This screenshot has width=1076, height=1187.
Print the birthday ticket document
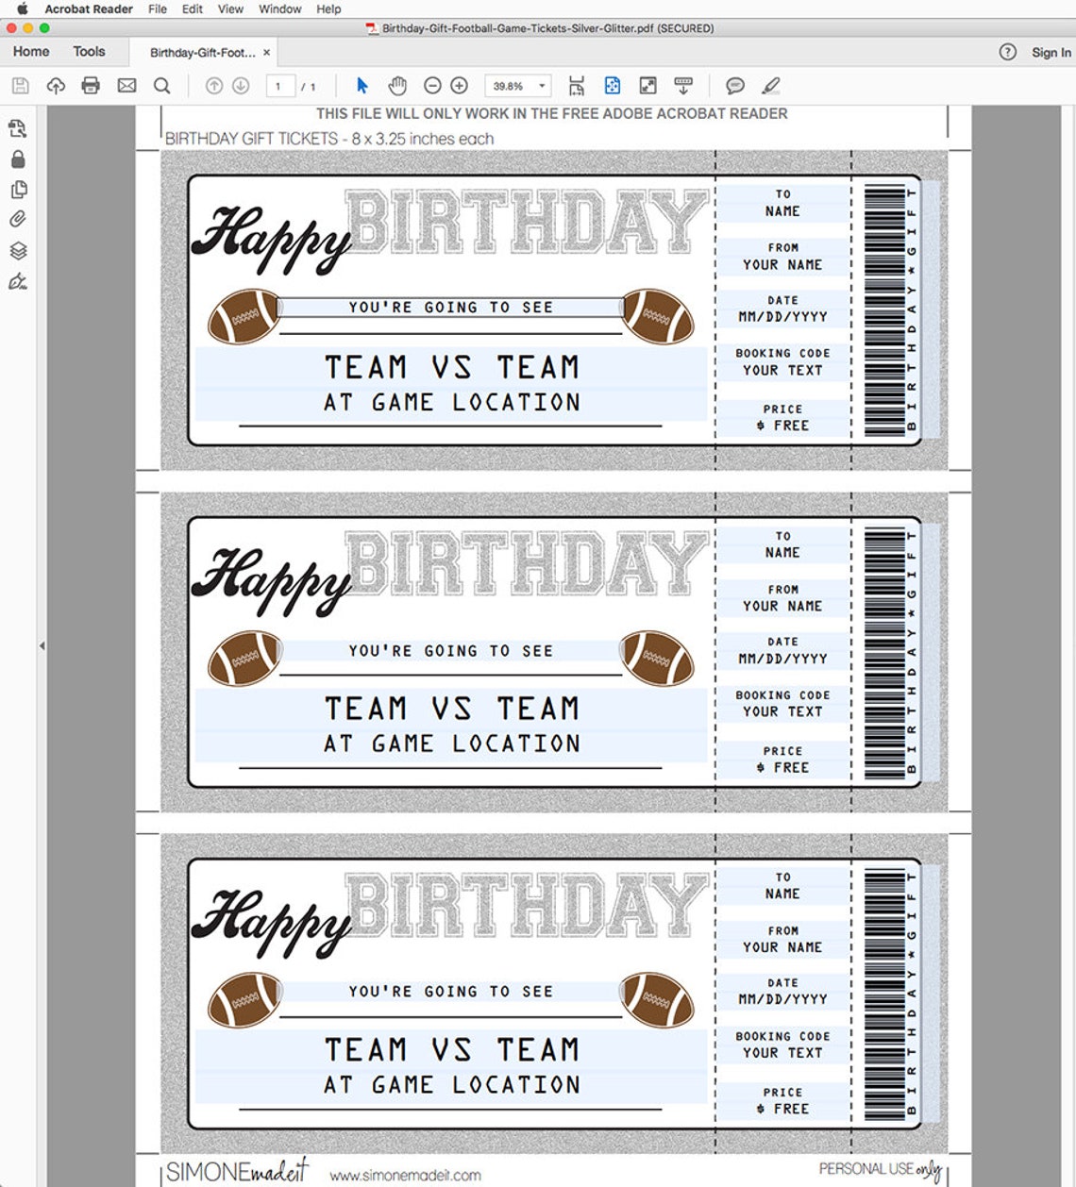tap(91, 85)
